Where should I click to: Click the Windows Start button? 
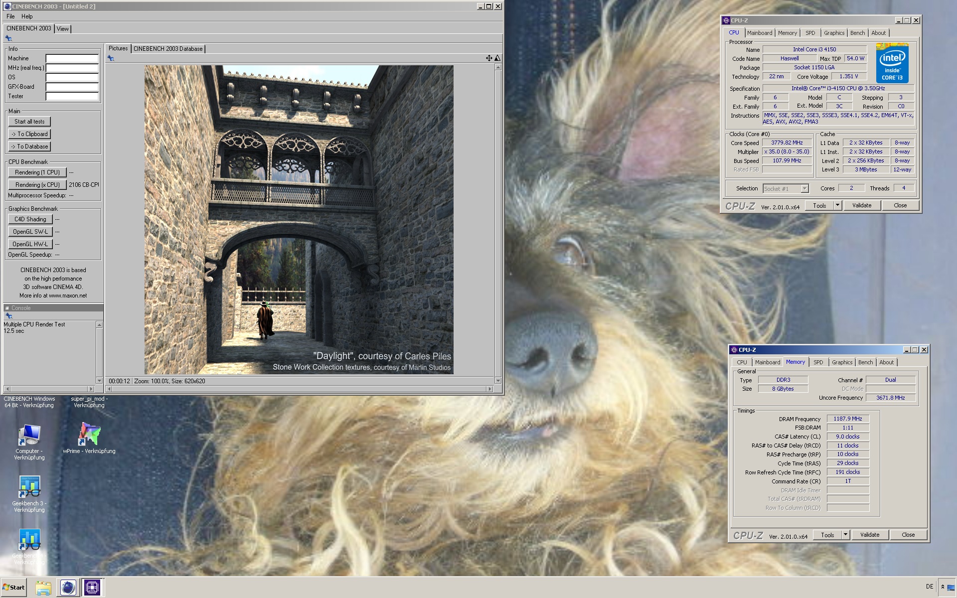(13, 587)
